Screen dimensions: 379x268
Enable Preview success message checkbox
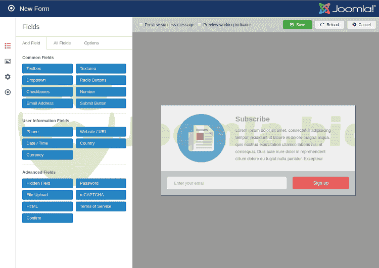(141, 24)
